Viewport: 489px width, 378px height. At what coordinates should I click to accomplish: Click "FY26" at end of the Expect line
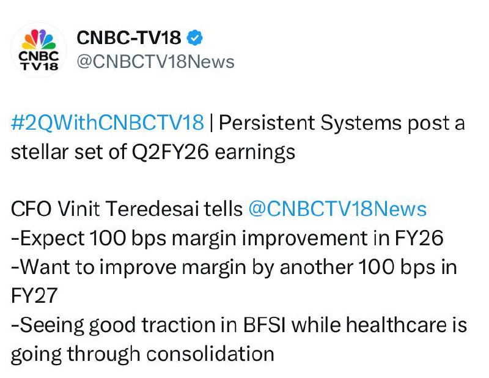[x=420, y=238]
